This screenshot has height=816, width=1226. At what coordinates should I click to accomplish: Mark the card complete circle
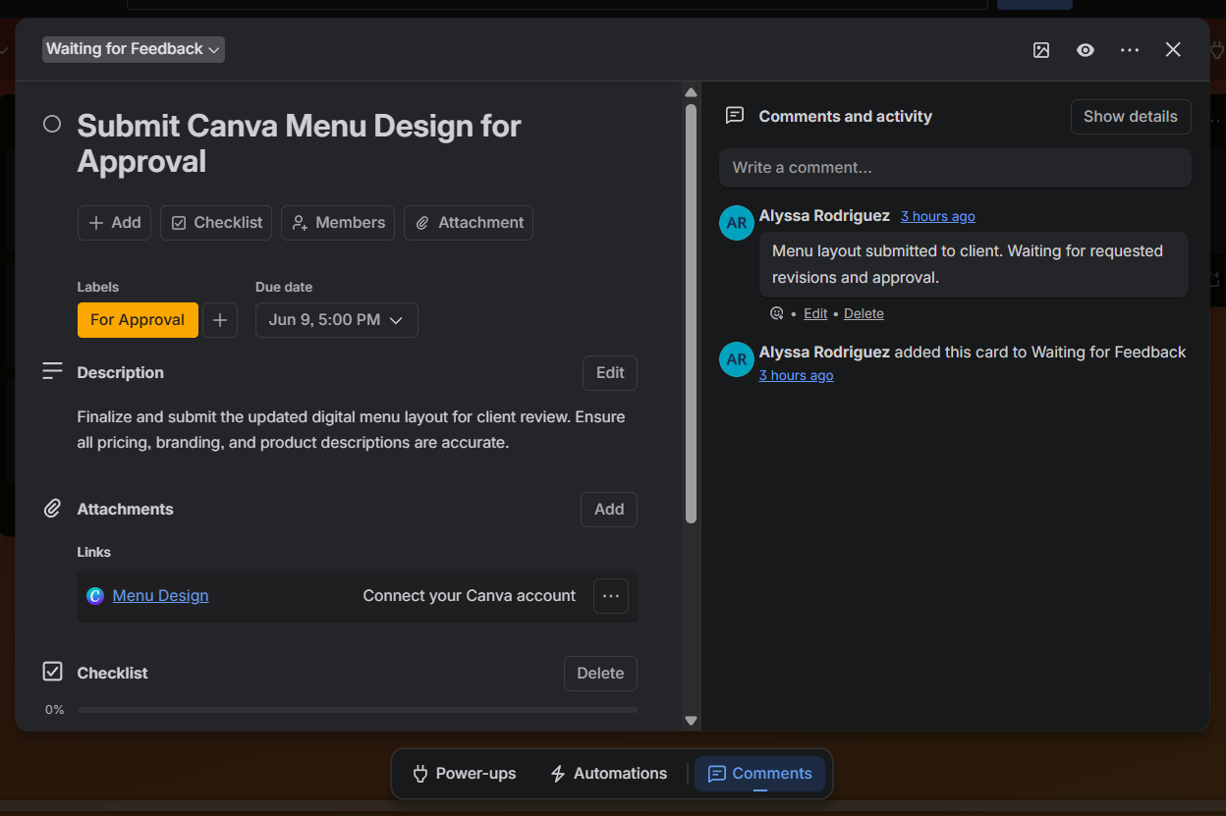(52, 124)
